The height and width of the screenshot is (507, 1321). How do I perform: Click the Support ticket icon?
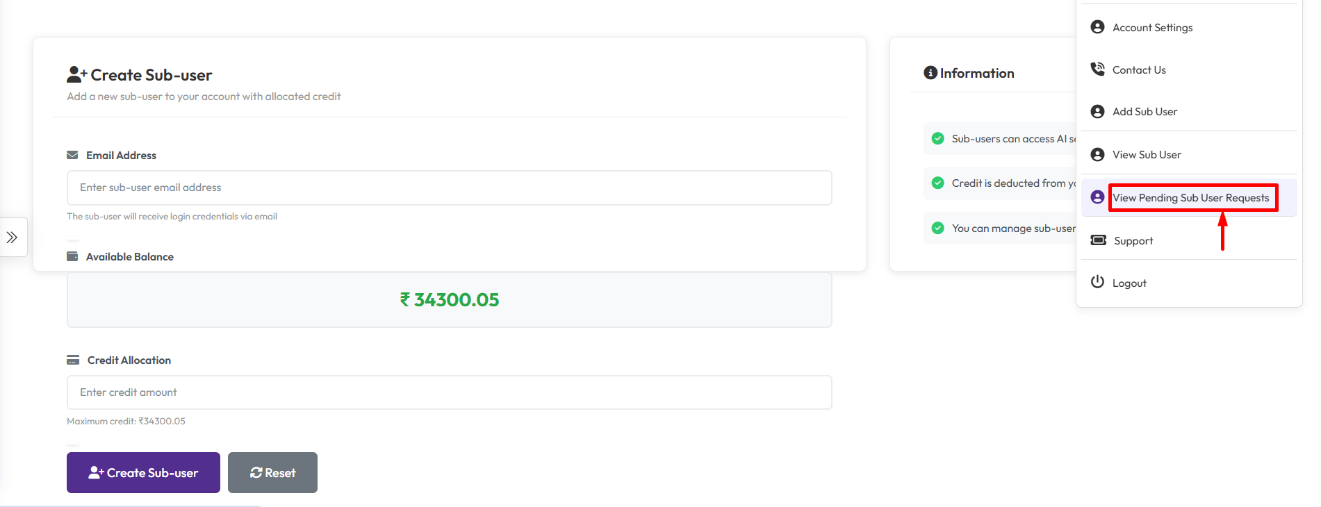coord(1098,240)
